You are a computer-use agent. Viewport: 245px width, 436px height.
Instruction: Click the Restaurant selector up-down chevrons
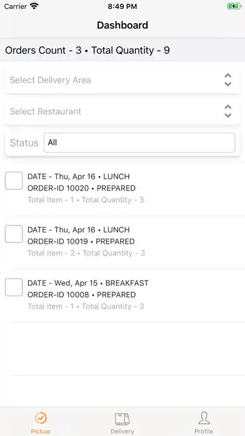pos(227,112)
